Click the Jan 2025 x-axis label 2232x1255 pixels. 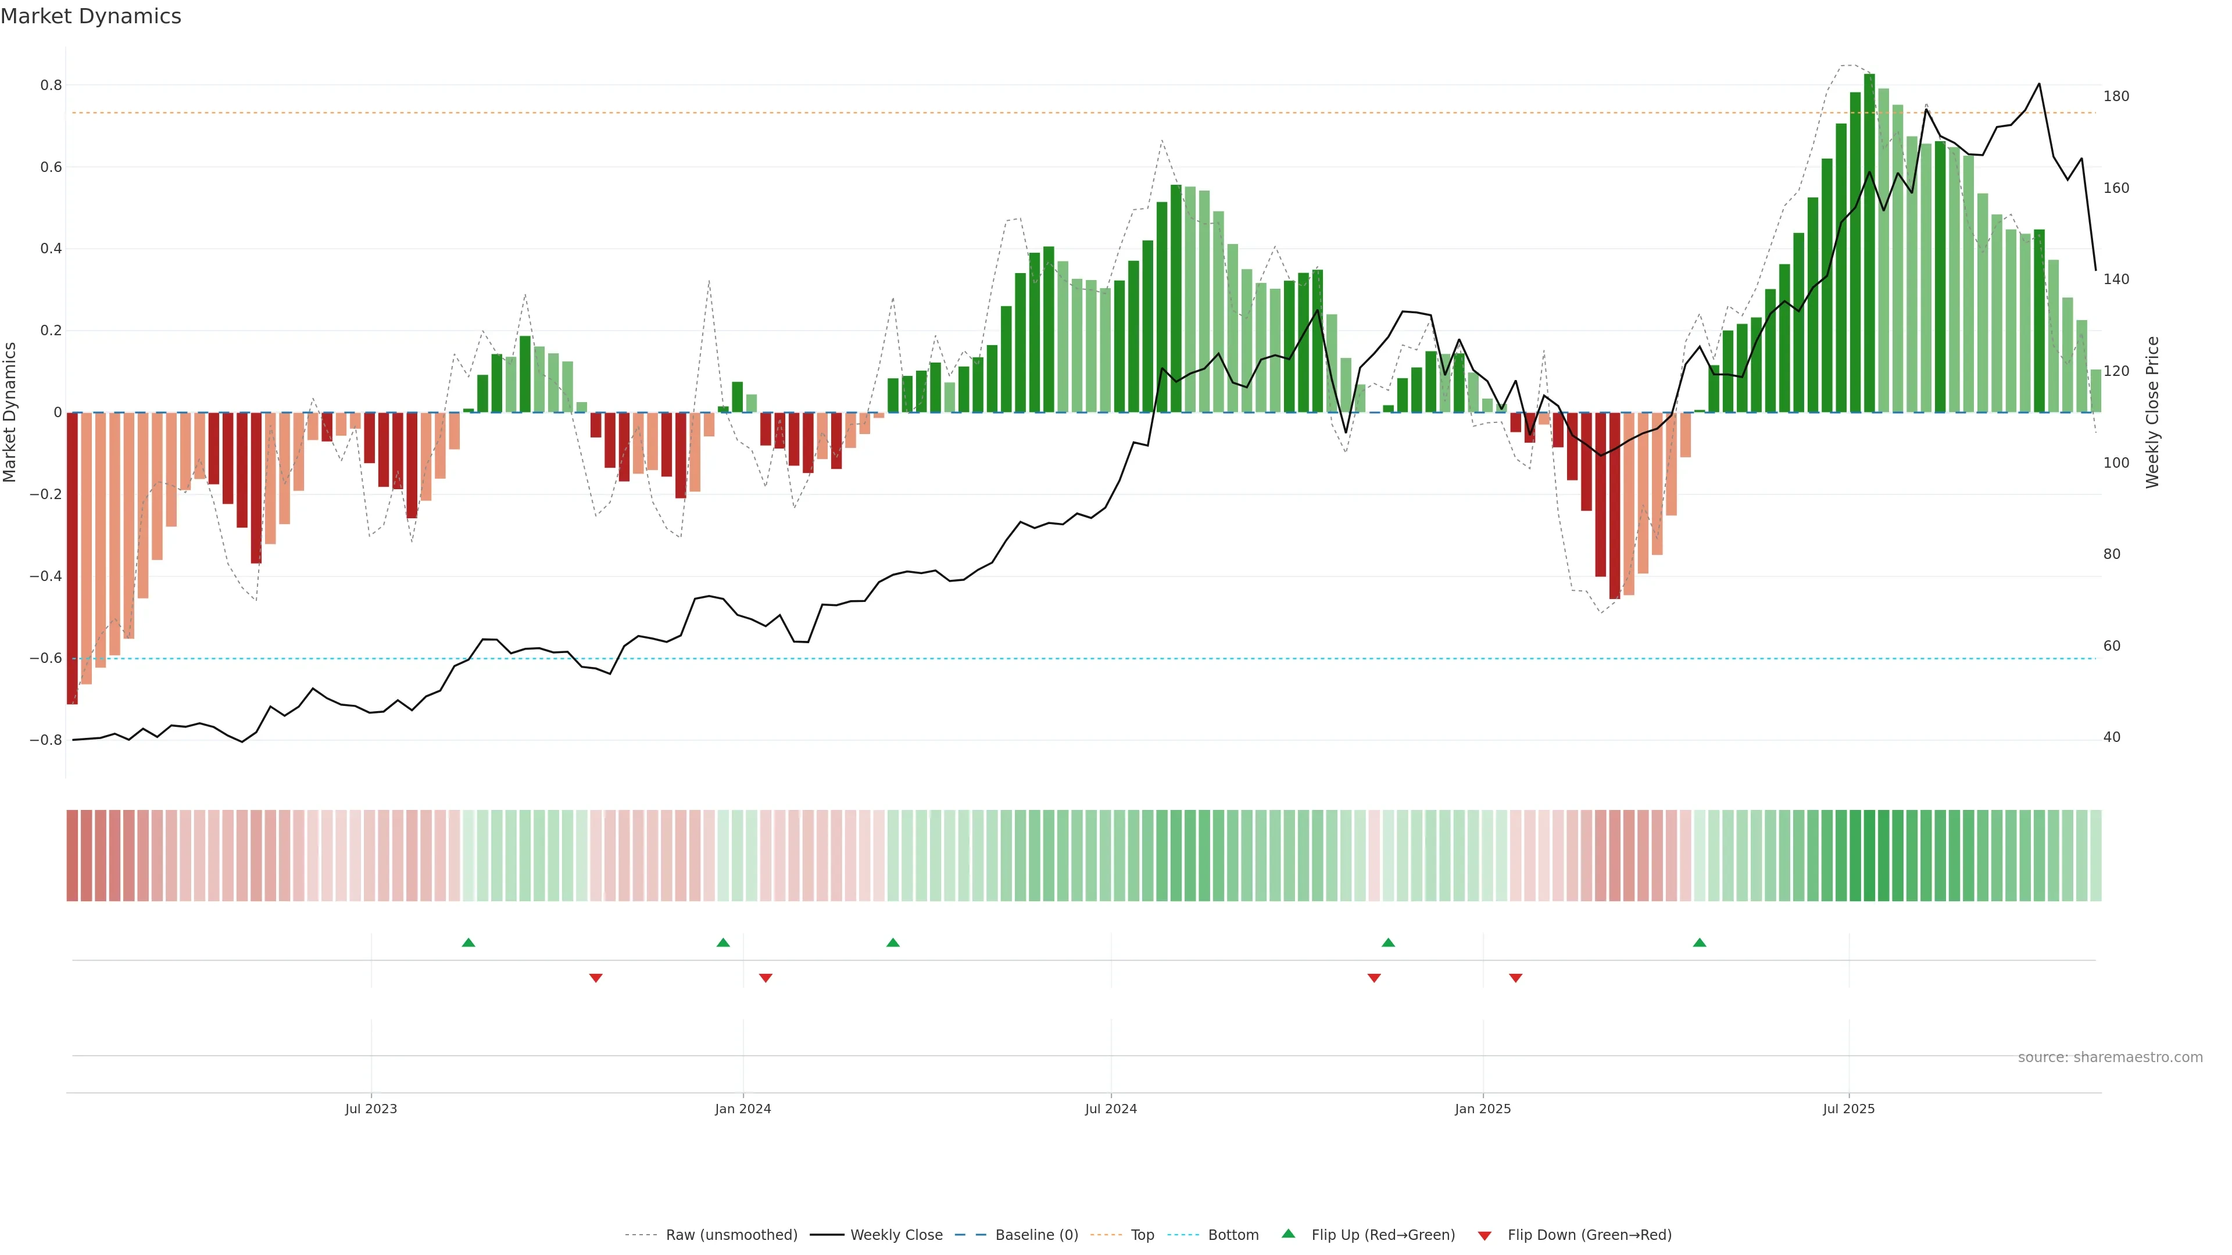click(x=1483, y=1109)
